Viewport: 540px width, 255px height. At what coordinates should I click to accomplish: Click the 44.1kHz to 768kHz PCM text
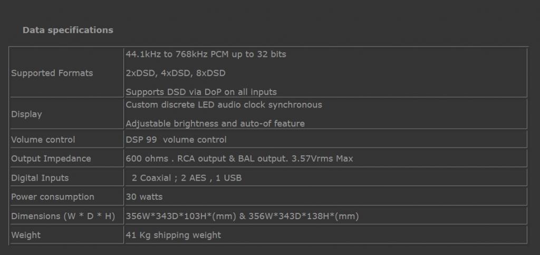point(206,54)
